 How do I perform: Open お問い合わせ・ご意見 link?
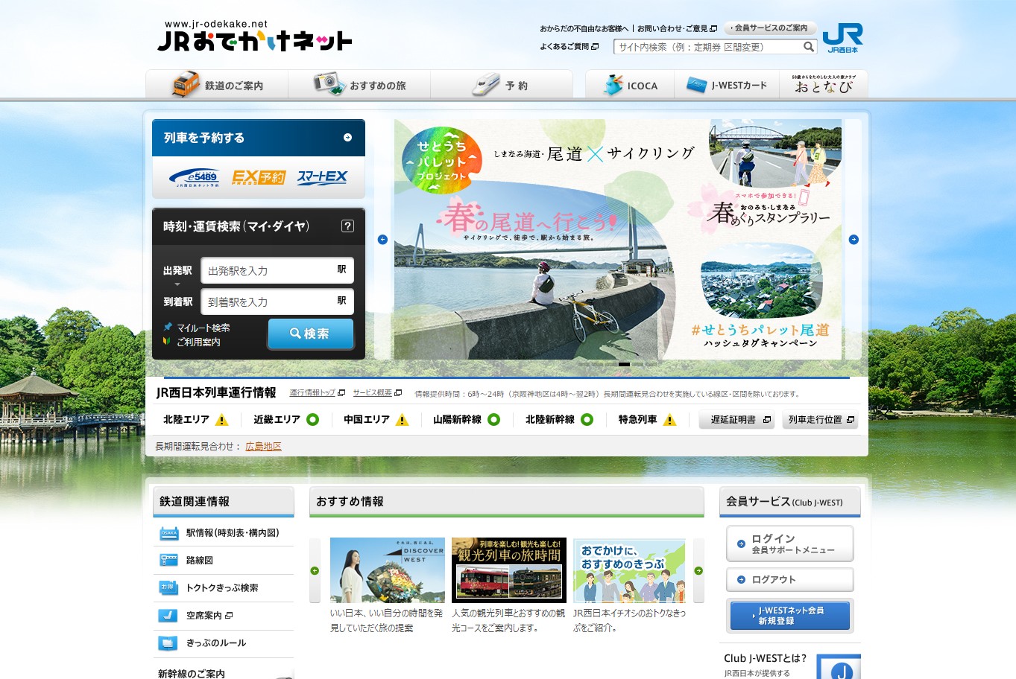click(x=676, y=28)
